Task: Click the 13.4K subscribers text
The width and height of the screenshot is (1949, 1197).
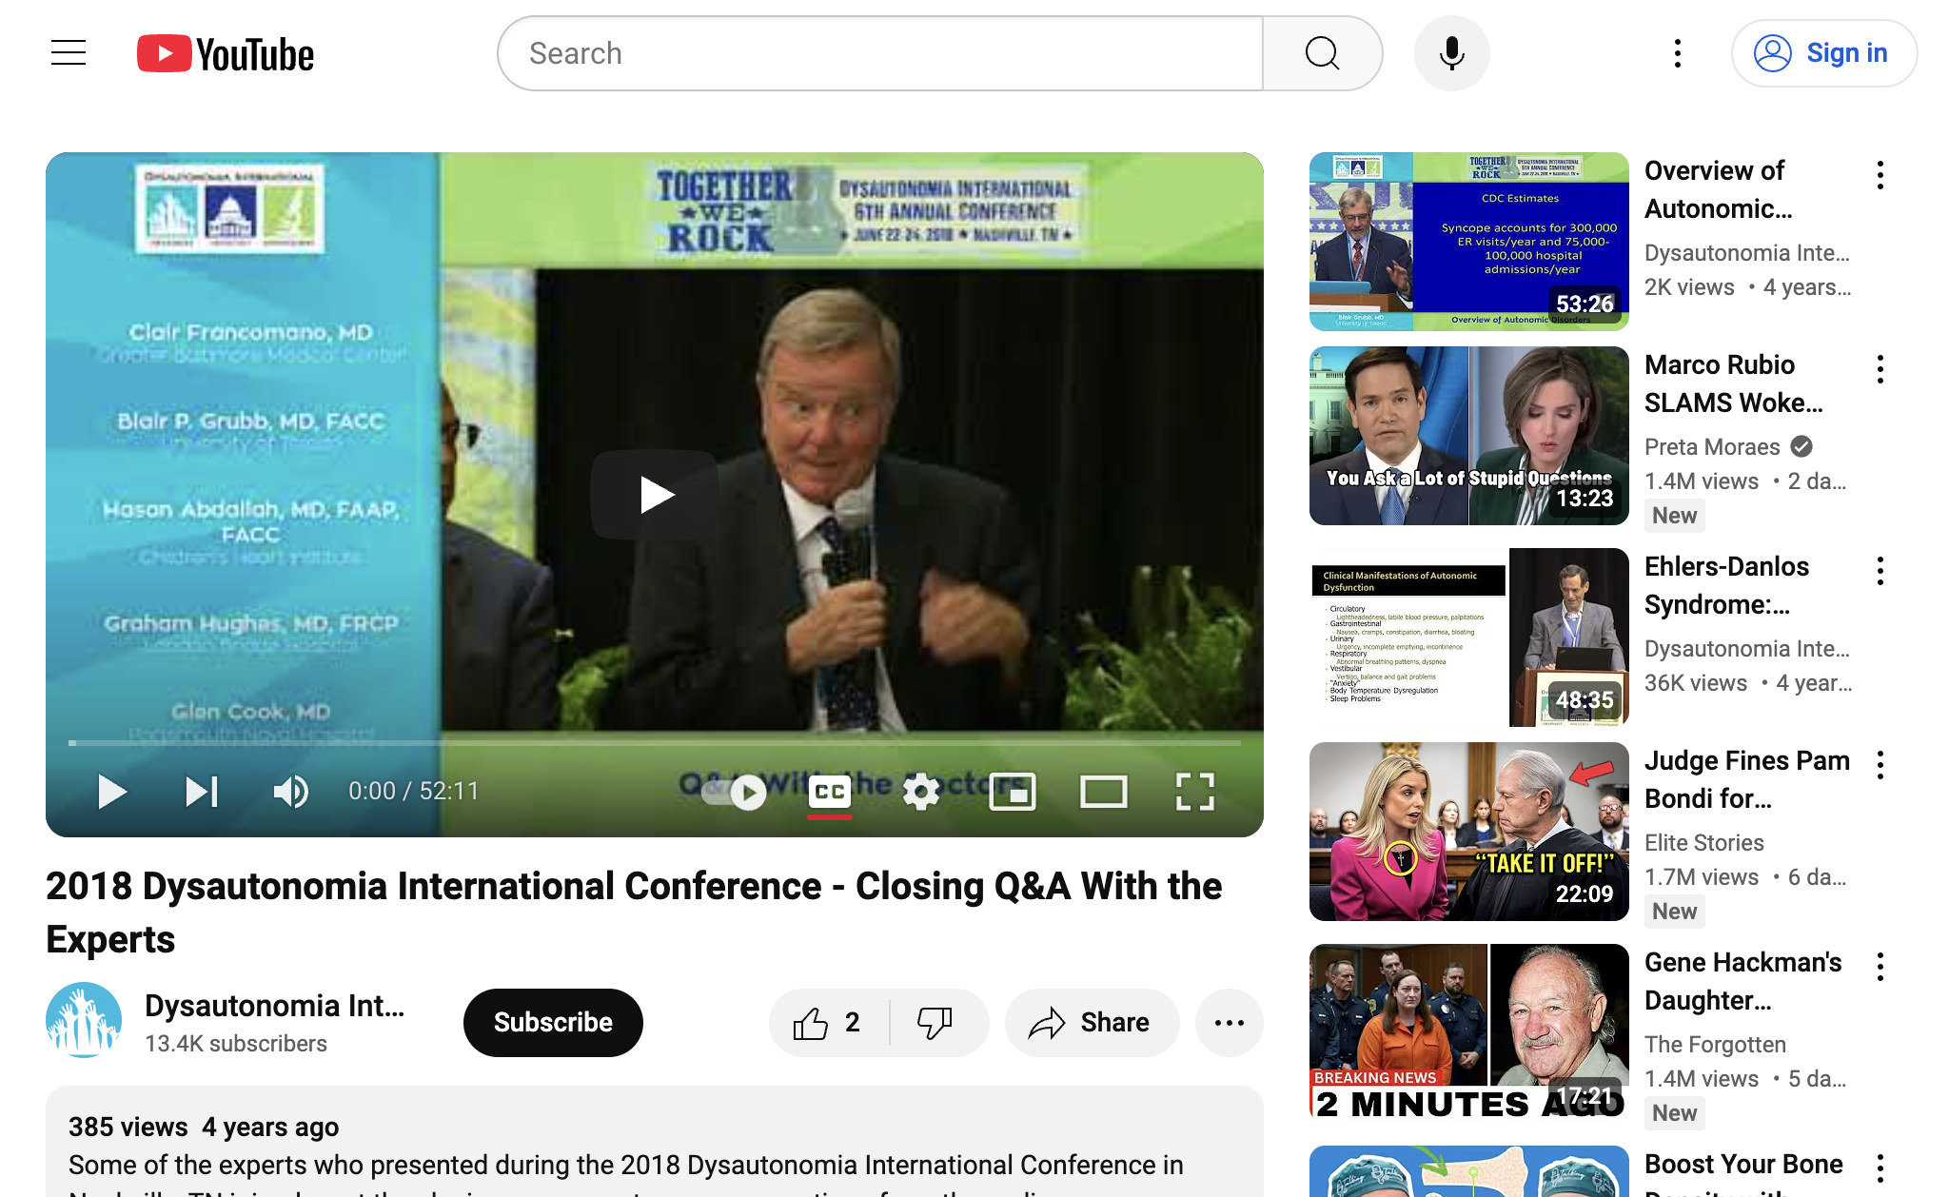Action: point(236,1044)
